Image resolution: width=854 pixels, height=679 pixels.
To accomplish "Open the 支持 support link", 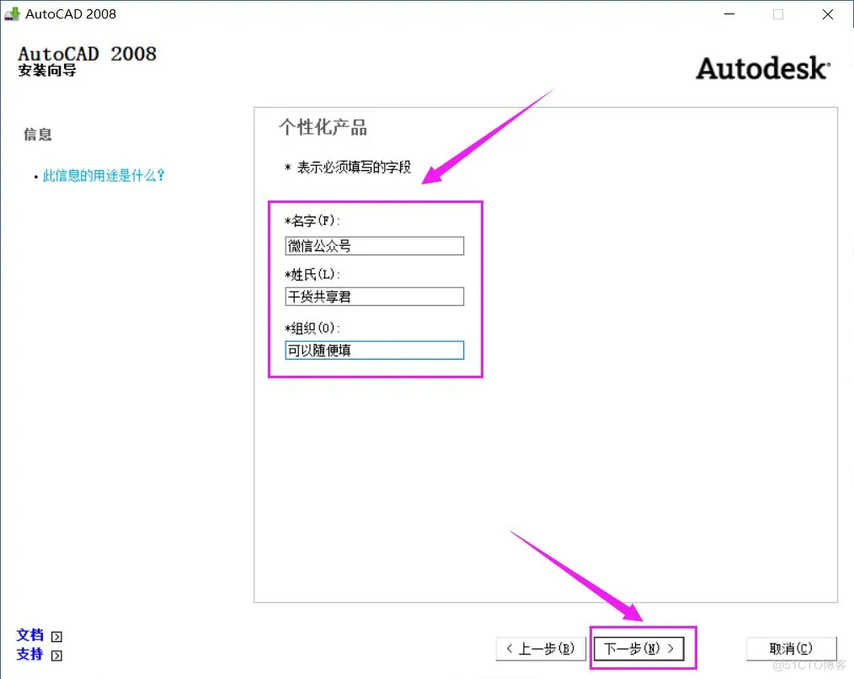I will click(30, 654).
